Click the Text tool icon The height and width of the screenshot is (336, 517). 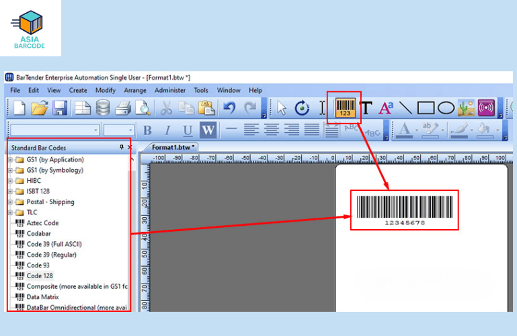tap(366, 108)
